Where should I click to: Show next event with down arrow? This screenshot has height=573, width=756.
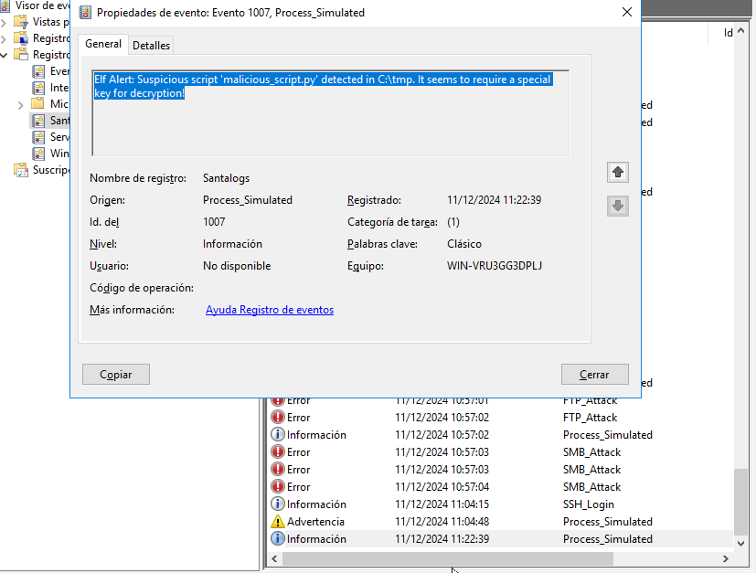coord(618,207)
